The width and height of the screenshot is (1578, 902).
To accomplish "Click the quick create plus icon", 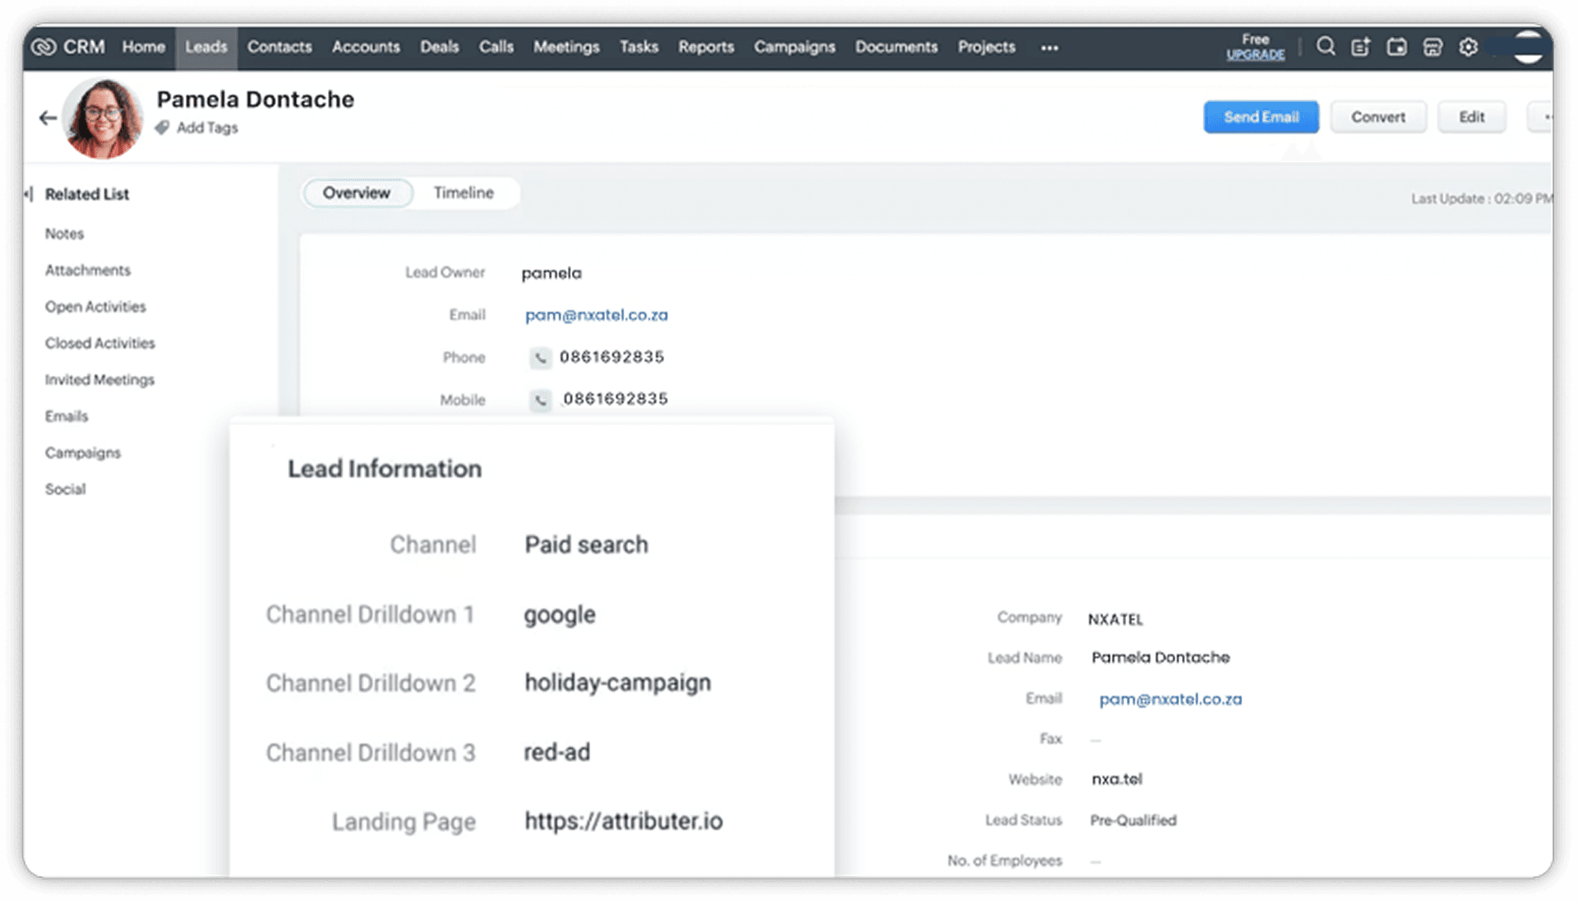I will click(1361, 47).
